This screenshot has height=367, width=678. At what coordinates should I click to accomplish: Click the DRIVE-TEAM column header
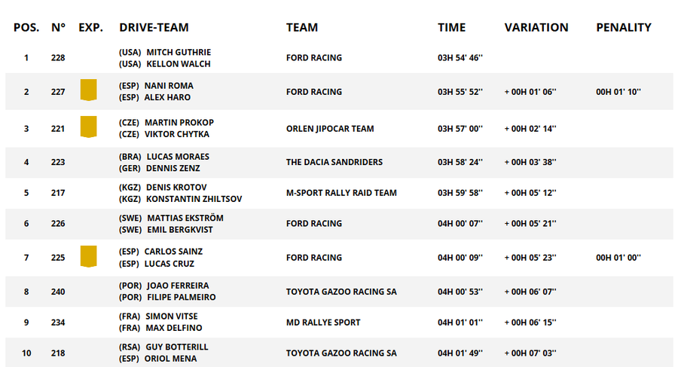pyautogui.click(x=154, y=27)
